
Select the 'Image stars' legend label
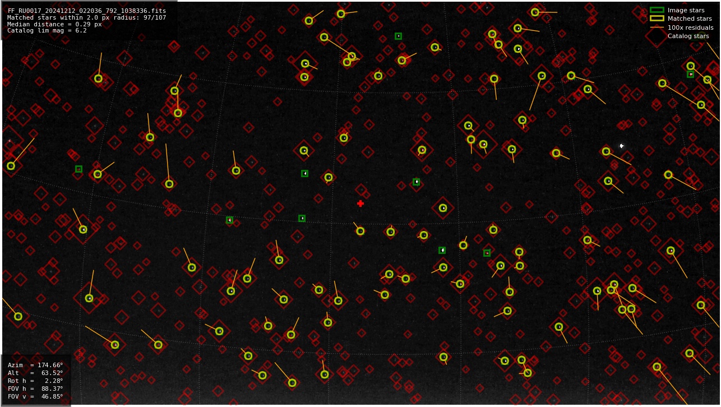pyautogui.click(x=686, y=10)
